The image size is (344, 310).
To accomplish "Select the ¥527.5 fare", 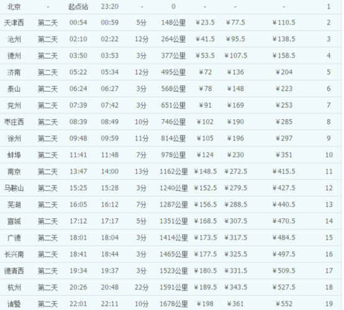I will coord(284,288).
